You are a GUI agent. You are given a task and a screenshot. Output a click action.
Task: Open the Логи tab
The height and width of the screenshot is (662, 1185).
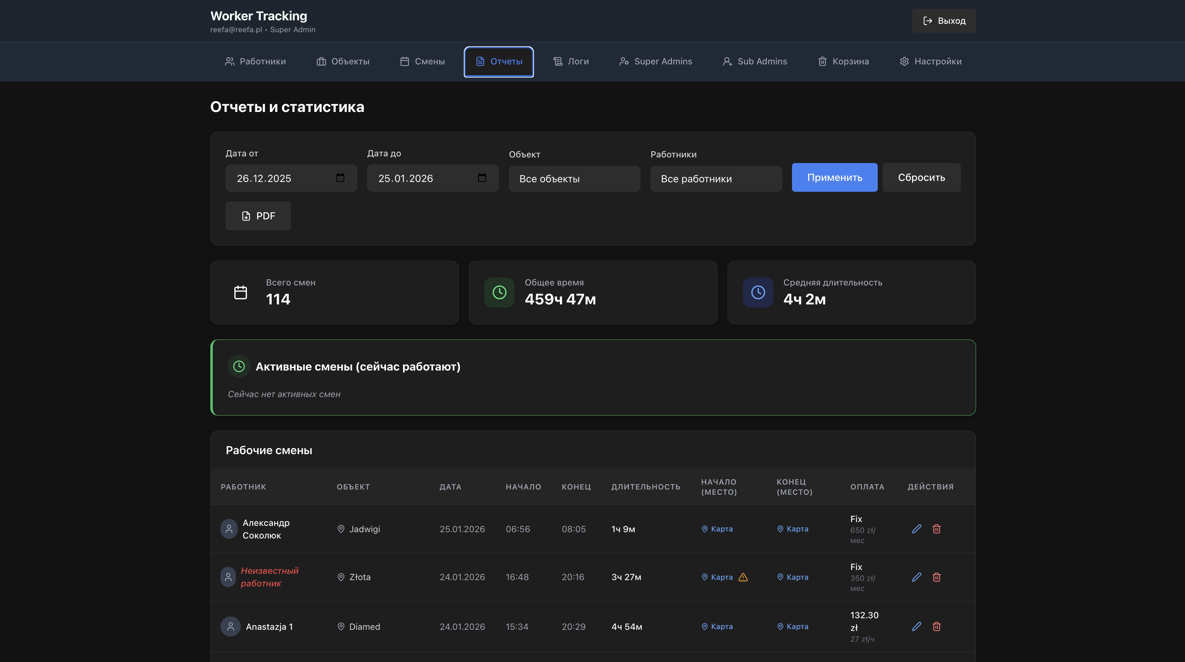click(x=571, y=62)
